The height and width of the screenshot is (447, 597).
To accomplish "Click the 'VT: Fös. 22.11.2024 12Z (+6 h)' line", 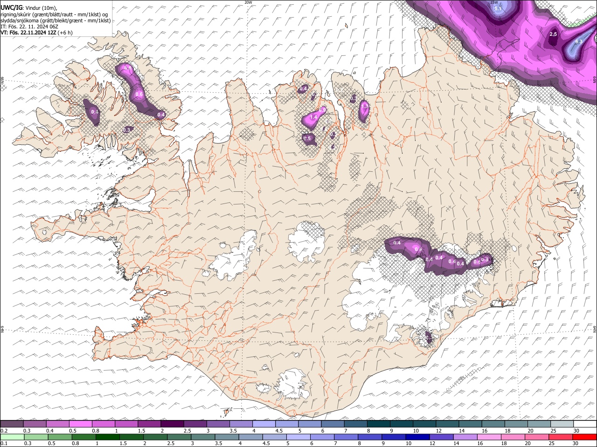I will (36, 33).
